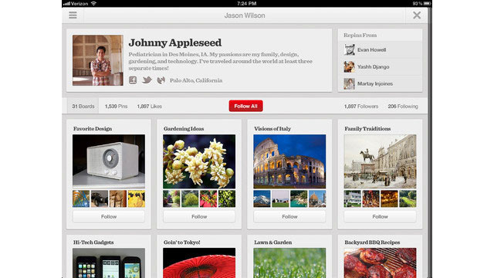Open the Hi-Tech Gadgets board title
Image resolution: width=494 pixels, height=278 pixels.
click(93, 242)
